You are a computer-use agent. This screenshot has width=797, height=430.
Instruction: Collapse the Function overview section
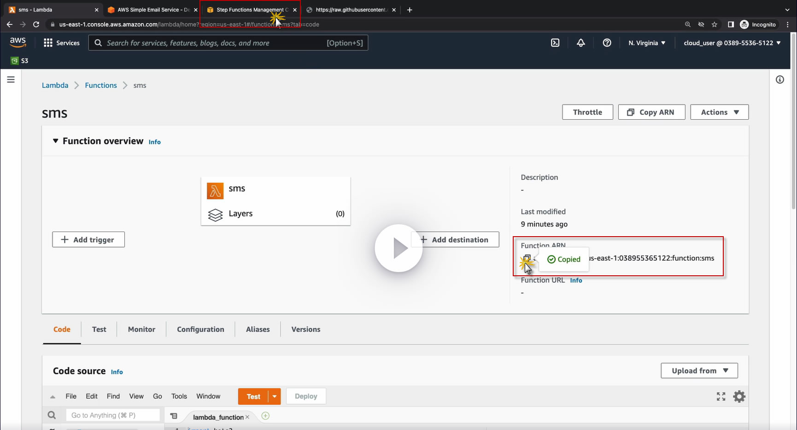pyautogui.click(x=55, y=141)
